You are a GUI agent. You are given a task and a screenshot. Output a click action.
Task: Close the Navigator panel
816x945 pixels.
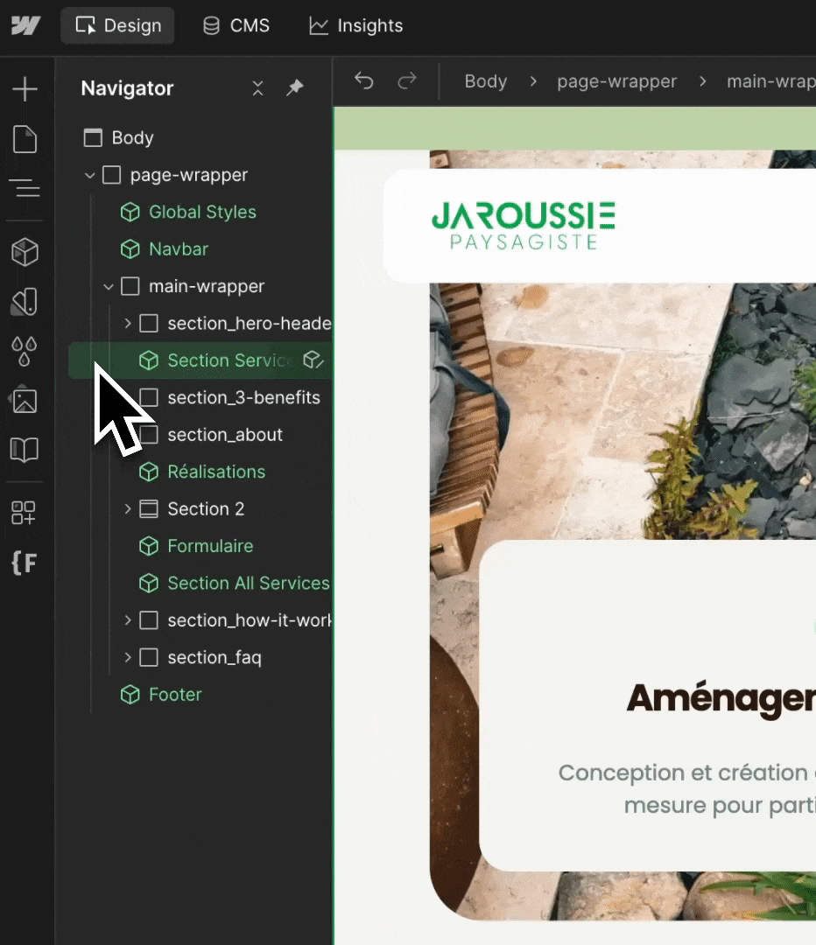(257, 88)
